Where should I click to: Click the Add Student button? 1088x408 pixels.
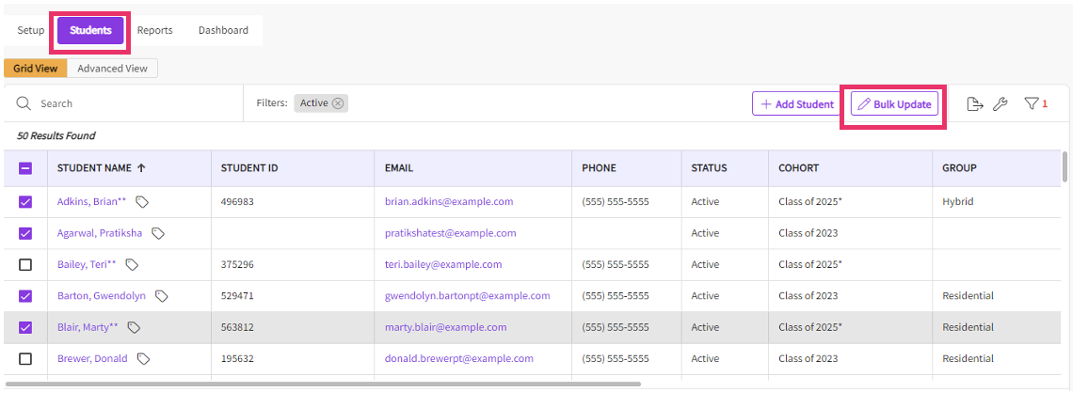point(796,104)
